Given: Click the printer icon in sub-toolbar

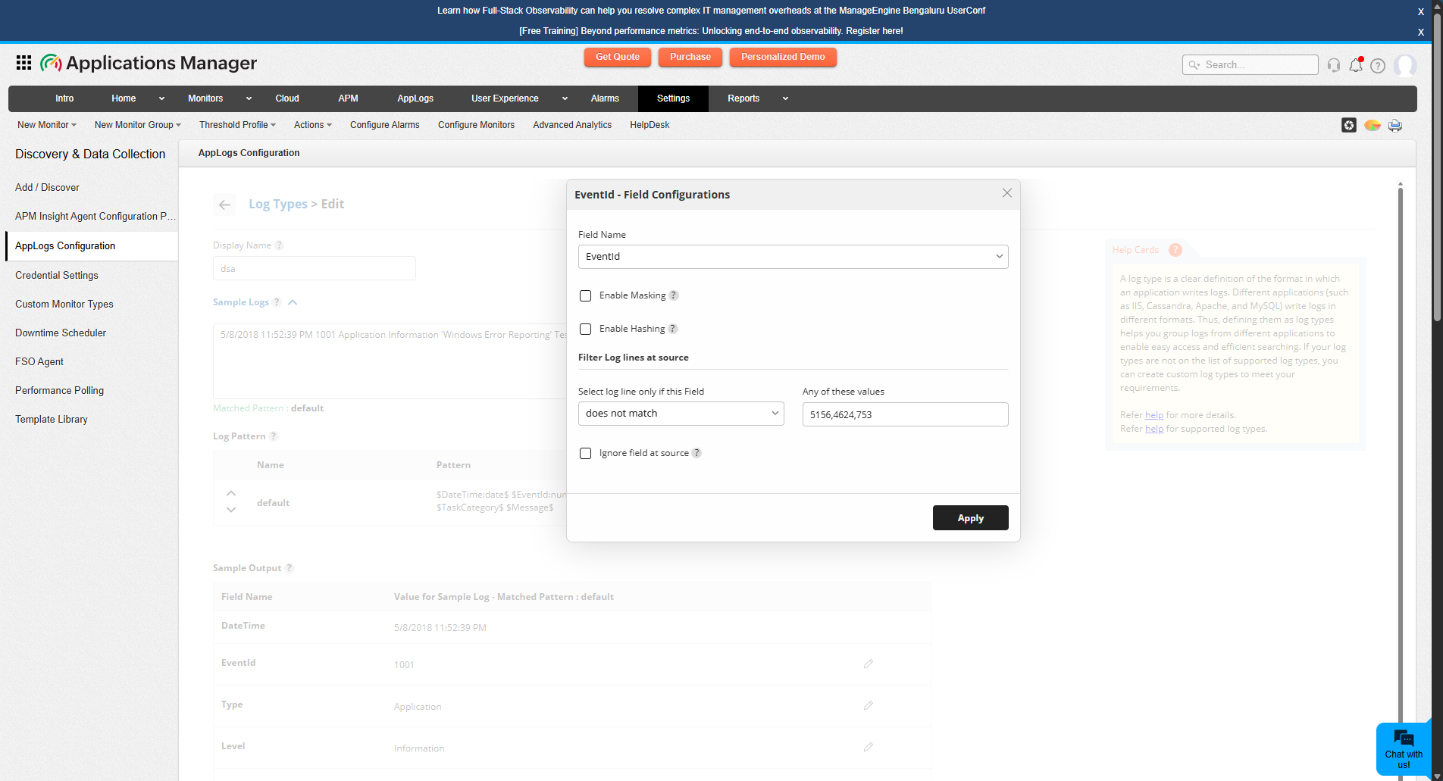Looking at the screenshot, I should click(x=1395, y=125).
